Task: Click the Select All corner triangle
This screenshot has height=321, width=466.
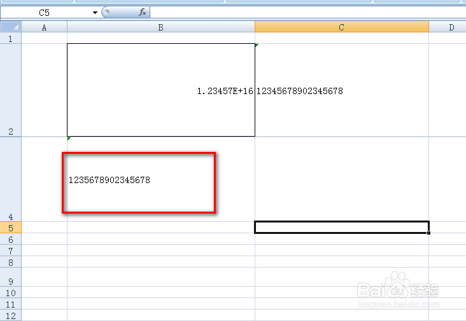Action: [11, 27]
